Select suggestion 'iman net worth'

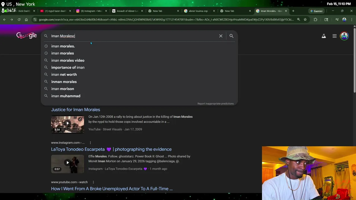139,74
